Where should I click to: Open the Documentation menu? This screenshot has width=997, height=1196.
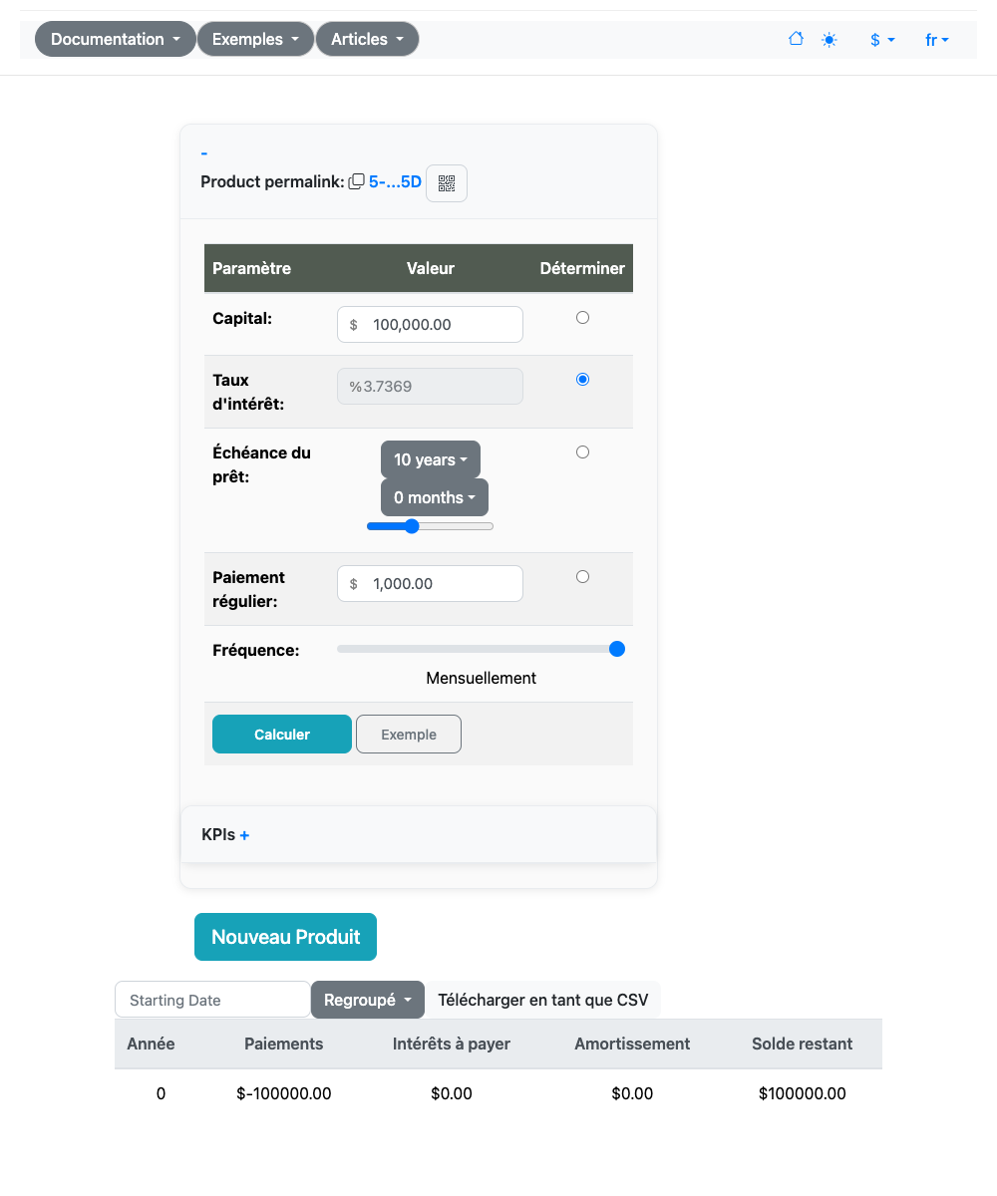pos(116,39)
